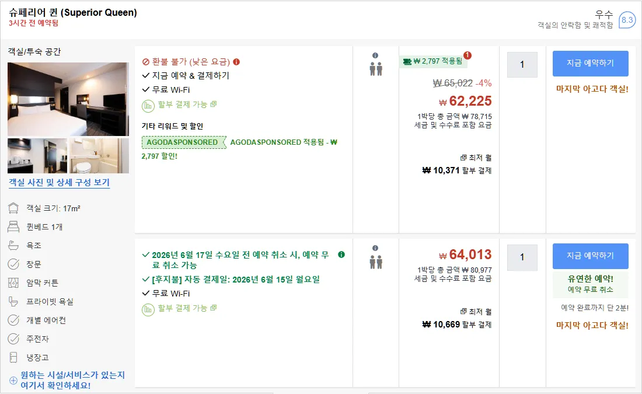Open room quantity selector for 62,225 offer
Image resolution: width=642 pixels, height=394 pixels.
(x=522, y=64)
